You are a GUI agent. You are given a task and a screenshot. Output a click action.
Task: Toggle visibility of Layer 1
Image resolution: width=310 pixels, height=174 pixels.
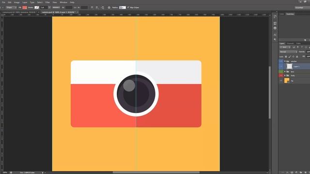pos(281,67)
